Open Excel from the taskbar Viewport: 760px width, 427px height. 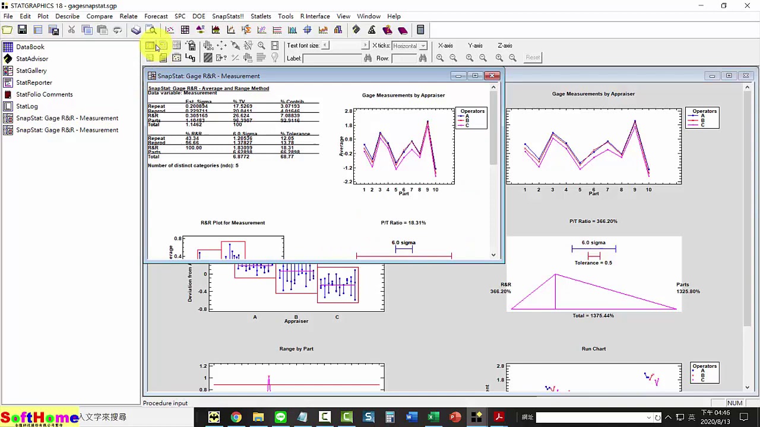pos(433,418)
